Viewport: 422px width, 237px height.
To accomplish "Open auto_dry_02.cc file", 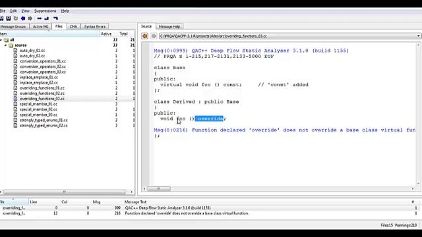I will pos(32,56).
